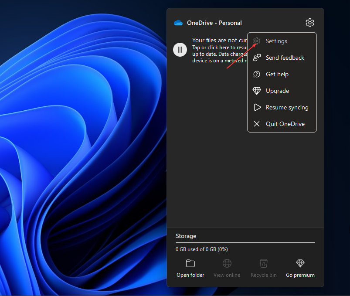Image resolution: width=350 pixels, height=296 pixels.
Task: Open the Recycle bin icon
Action: [263, 263]
